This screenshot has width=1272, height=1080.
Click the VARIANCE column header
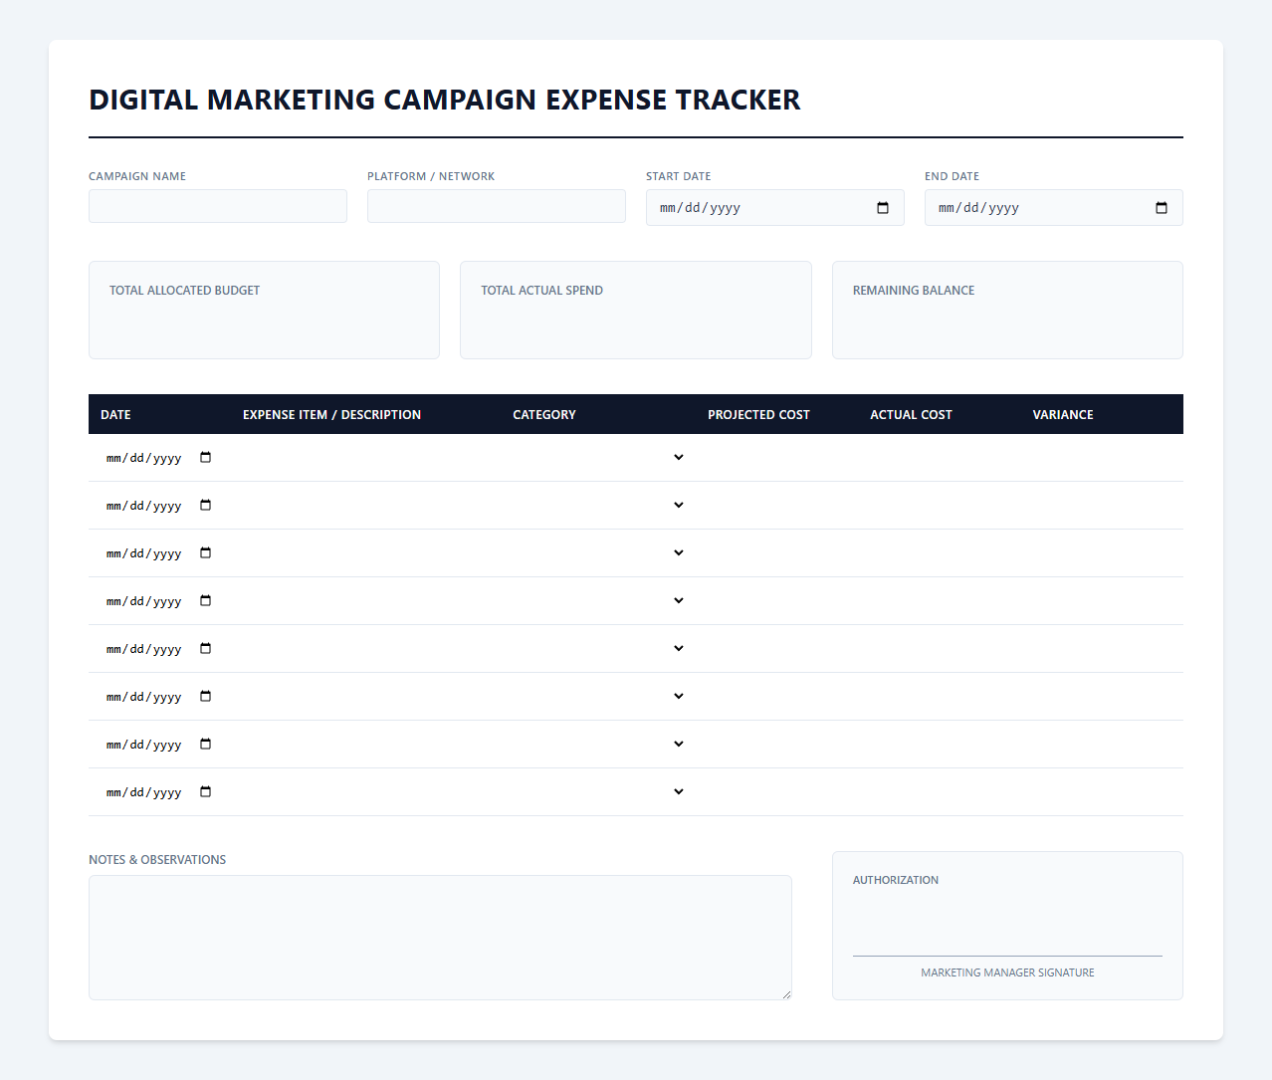pyautogui.click(x=1063, y=415)
